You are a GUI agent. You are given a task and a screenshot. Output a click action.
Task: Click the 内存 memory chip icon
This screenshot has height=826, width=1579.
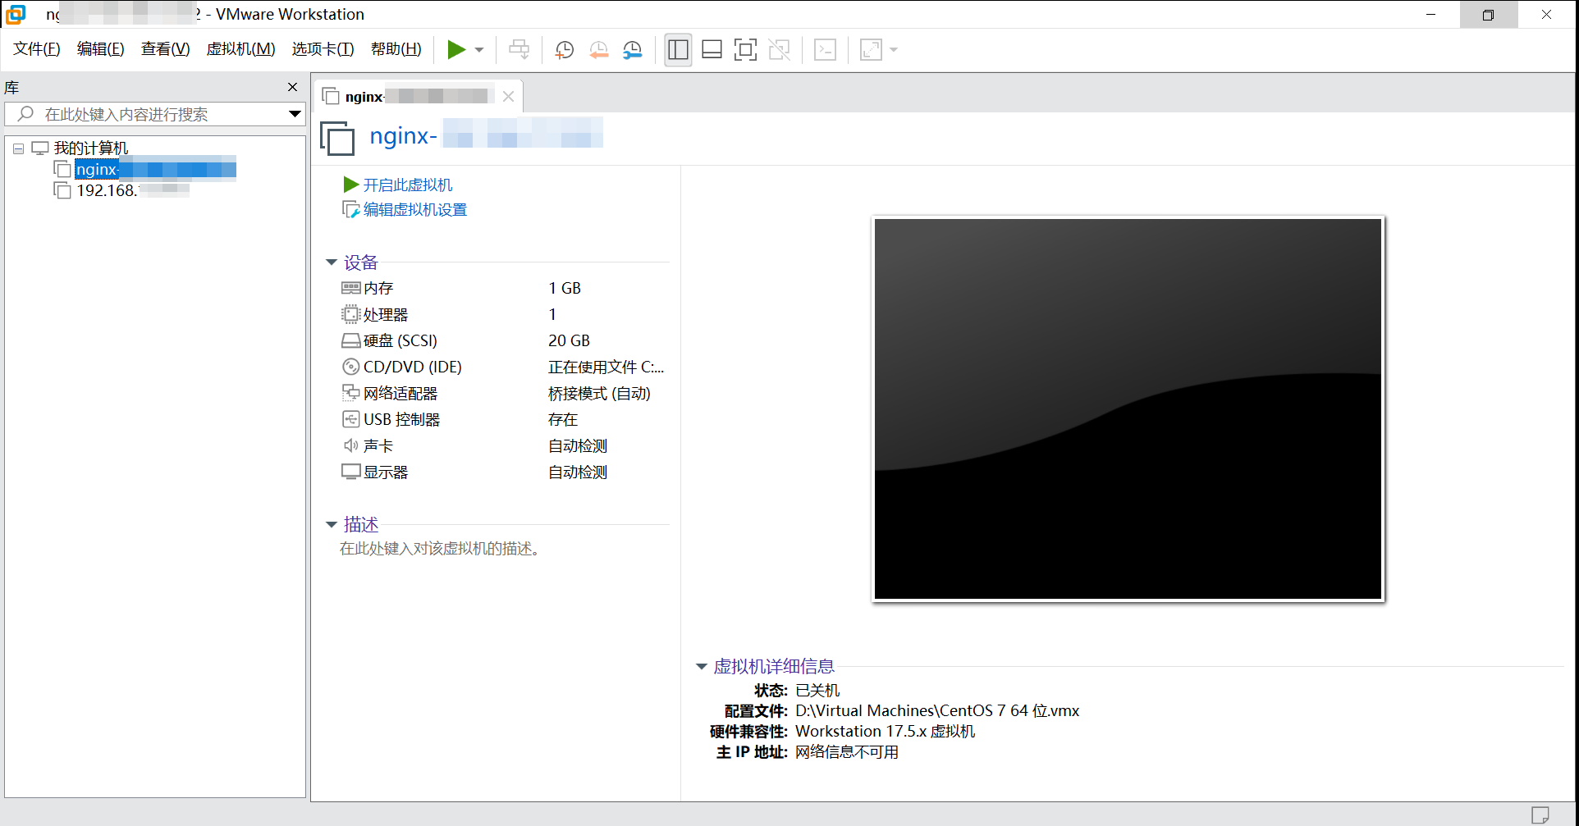point(351,288)
